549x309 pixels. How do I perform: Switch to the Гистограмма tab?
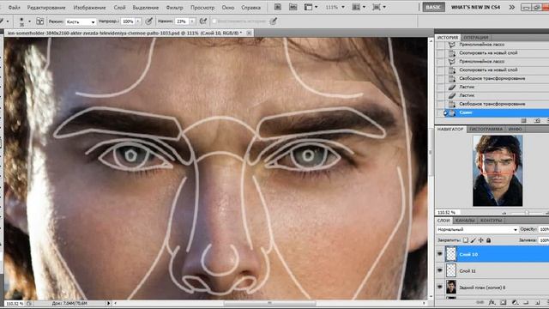click(486, 130)
